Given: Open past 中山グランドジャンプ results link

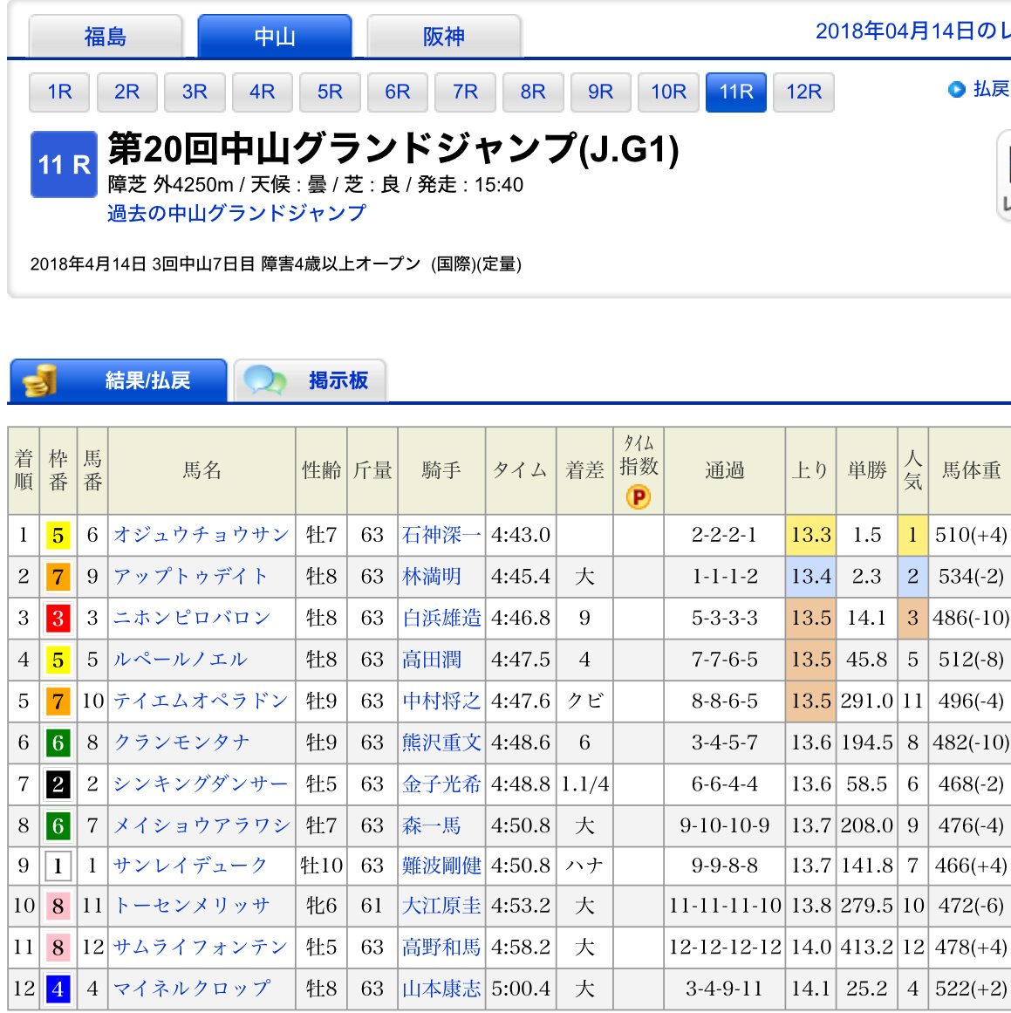Looking at the screenshot, I should pos(236,213).
